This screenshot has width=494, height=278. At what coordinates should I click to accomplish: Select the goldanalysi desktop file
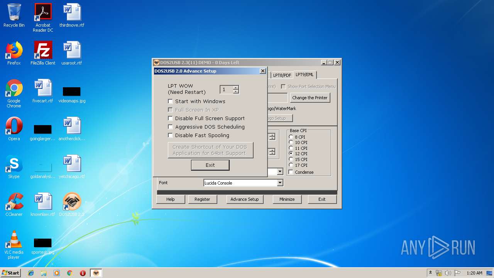tap(43, 170)
